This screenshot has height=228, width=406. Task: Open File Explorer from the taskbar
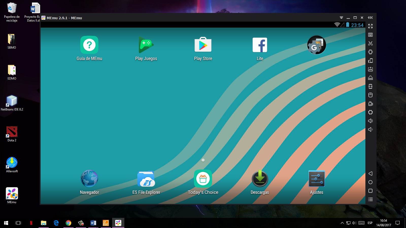(44, 223)
